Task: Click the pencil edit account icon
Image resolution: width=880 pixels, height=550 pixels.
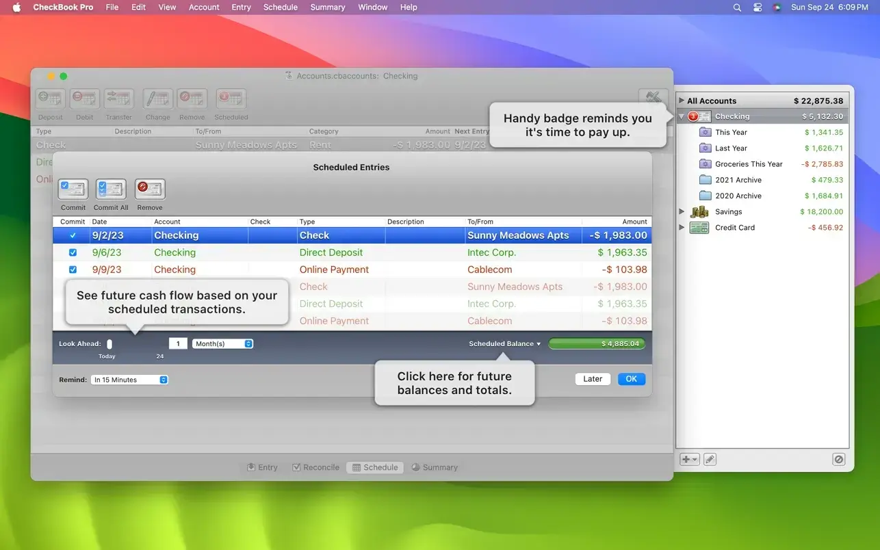Action: (710, 460)
